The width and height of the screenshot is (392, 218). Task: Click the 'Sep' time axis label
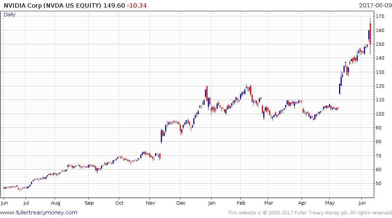coord(89,203)
